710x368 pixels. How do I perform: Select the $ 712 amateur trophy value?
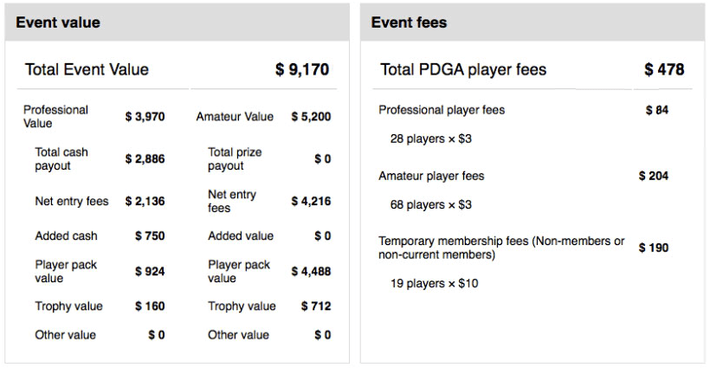(315, 306)
